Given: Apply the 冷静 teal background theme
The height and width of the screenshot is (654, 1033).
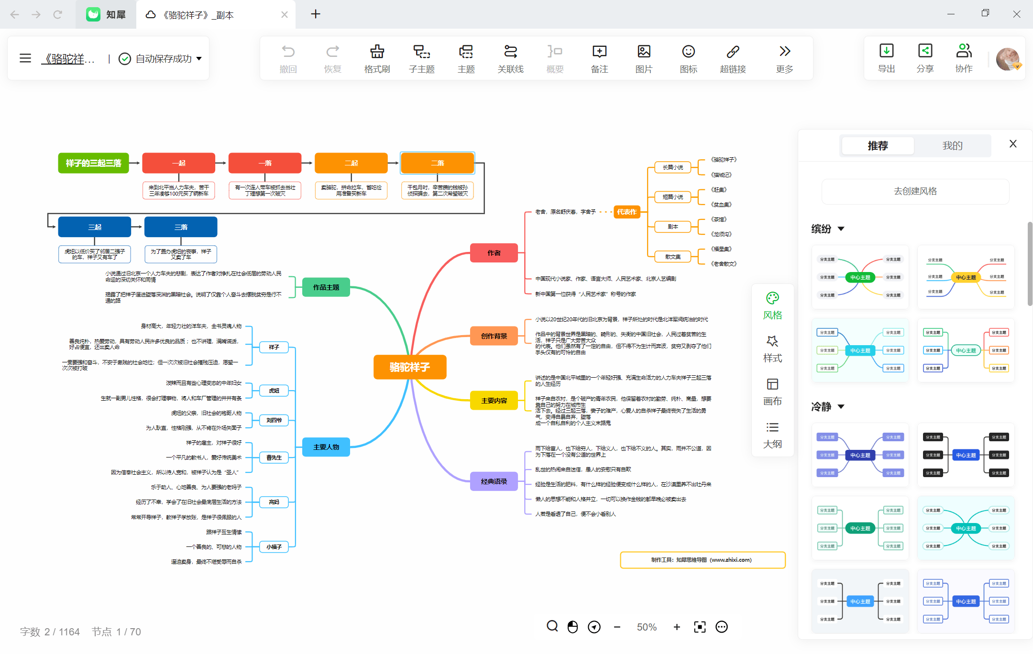Looking at the screenshot, I should click(x=966, y=528).
